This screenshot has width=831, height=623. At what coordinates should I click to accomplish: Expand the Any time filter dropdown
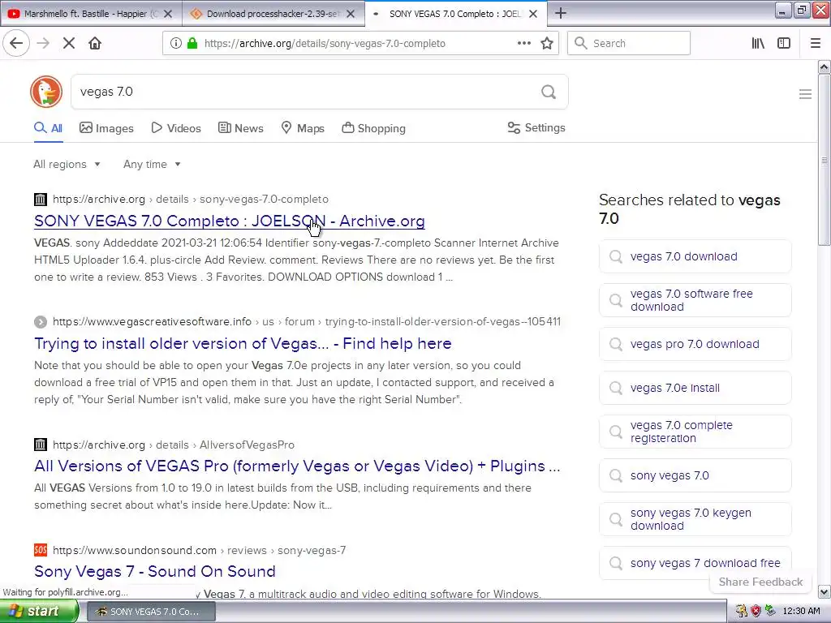152,164
